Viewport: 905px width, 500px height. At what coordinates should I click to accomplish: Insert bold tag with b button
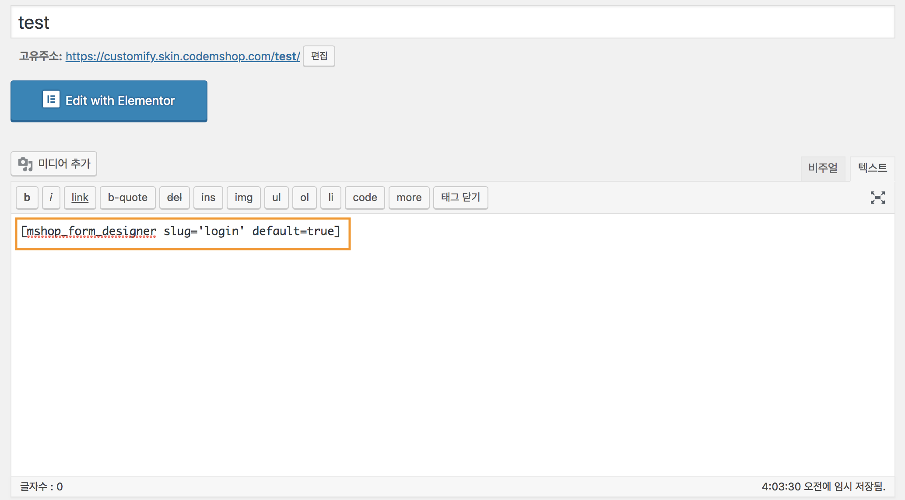click(x=27, y=198)
